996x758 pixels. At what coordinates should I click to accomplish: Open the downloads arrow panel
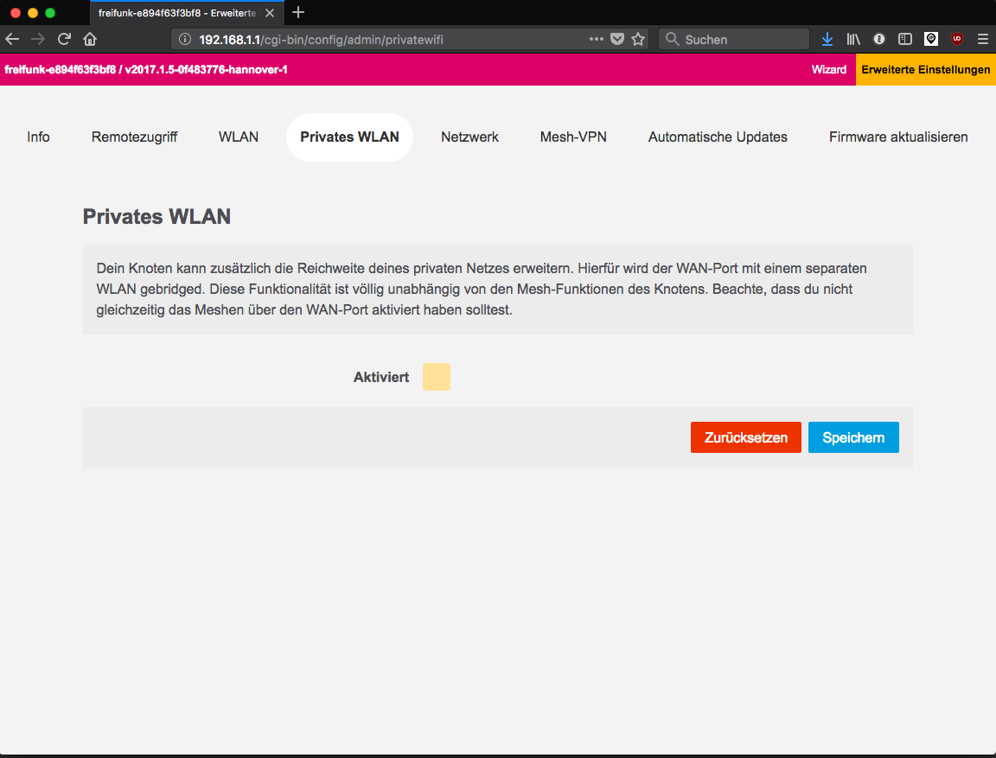click(827, 39)
